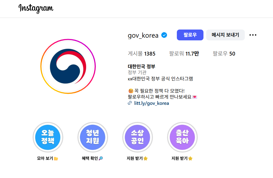Click the gov_korea username

(x=143, y=35)
